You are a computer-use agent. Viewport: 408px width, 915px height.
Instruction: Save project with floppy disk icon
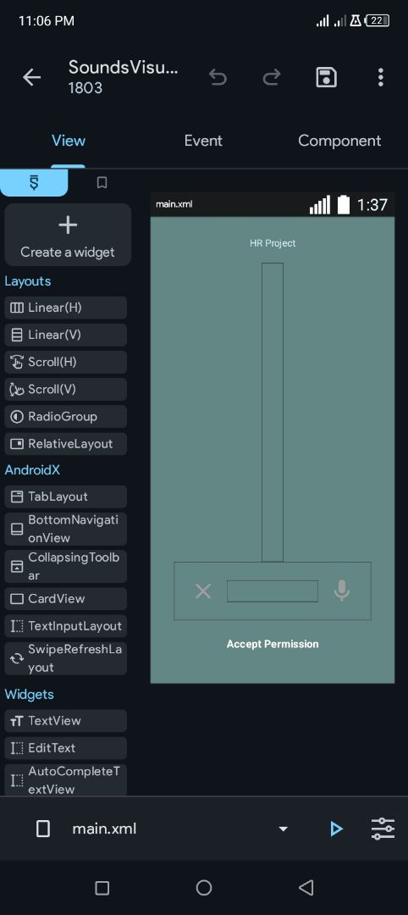327,77
